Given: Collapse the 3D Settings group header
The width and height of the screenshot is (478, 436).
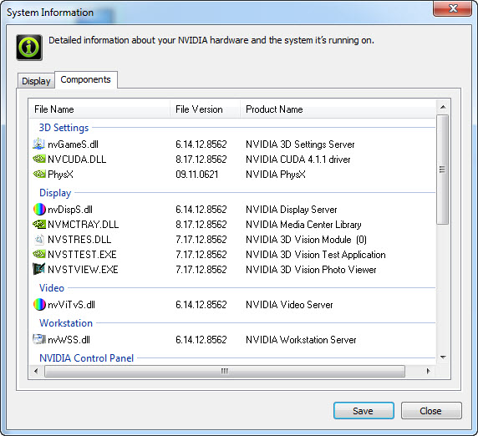Looking at the screenshot, I should (64, 128).
